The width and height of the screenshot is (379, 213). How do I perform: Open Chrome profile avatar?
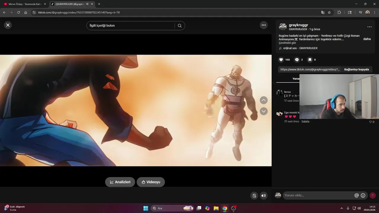coord(367,12)
